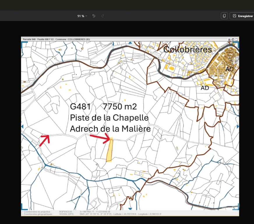254x224 pixels.
Task: Pan map south with bottom arrow
Action: pos(130,209)
